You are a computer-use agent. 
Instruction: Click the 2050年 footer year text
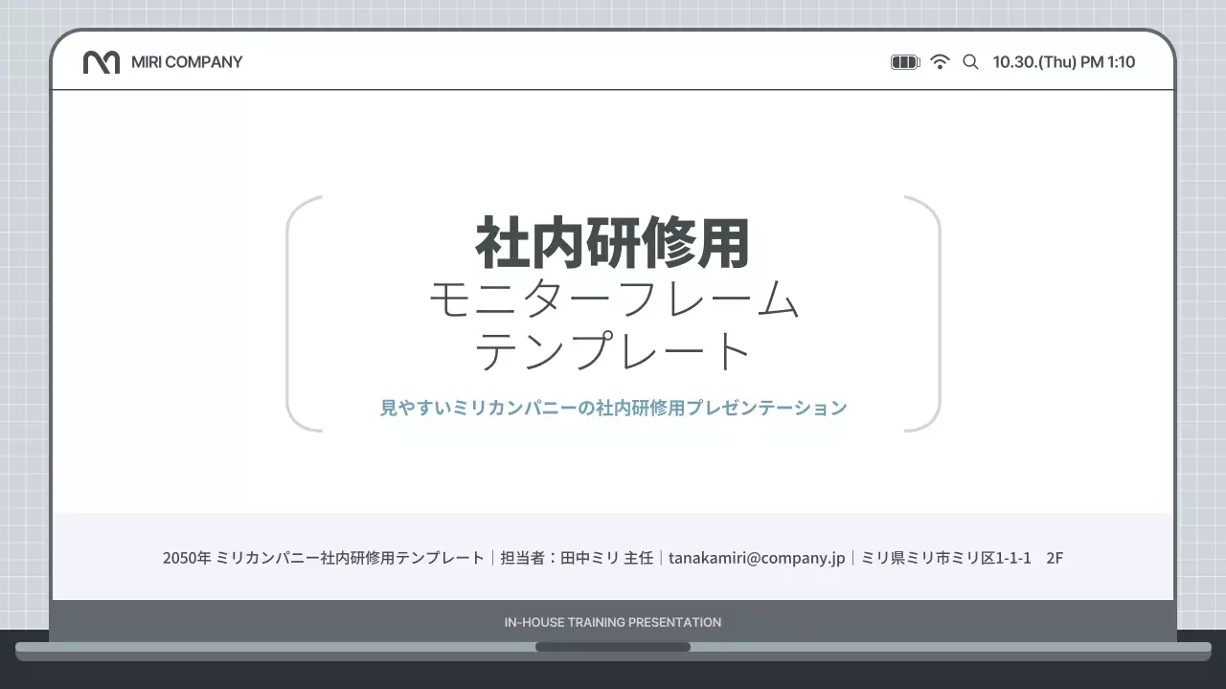coord(186,557)
